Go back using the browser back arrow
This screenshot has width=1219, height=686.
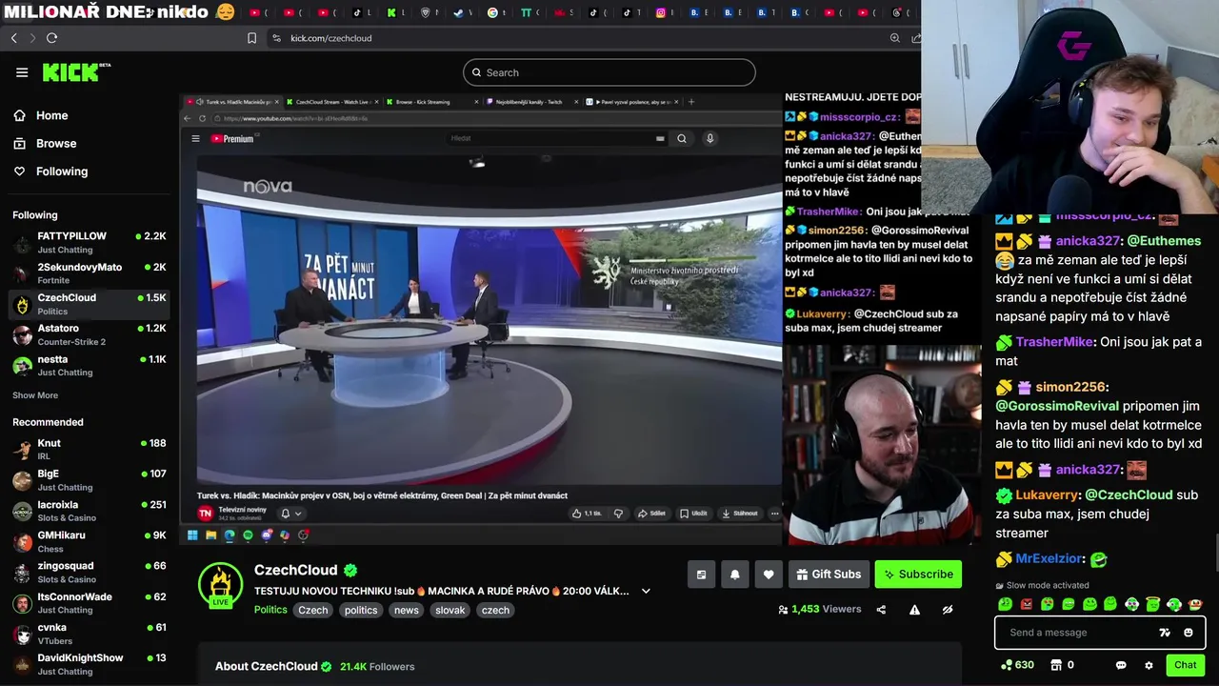[x=14, y=38]
